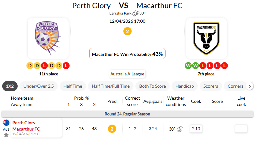Click the rain weather icon beside Larrakia Park

135,13
